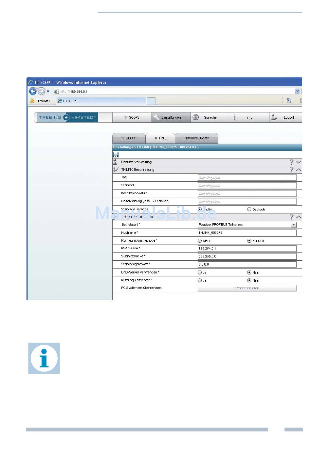Expand the Benutzerverwaltung section chevron
Screen dimensions: 311x461
(299, 162)
